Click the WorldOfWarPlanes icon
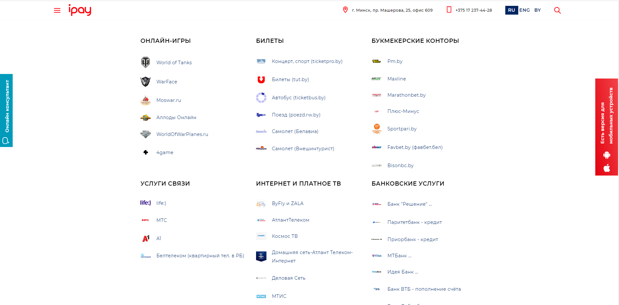The width and height of the screenshot is (619, 305). click(146, 134)
